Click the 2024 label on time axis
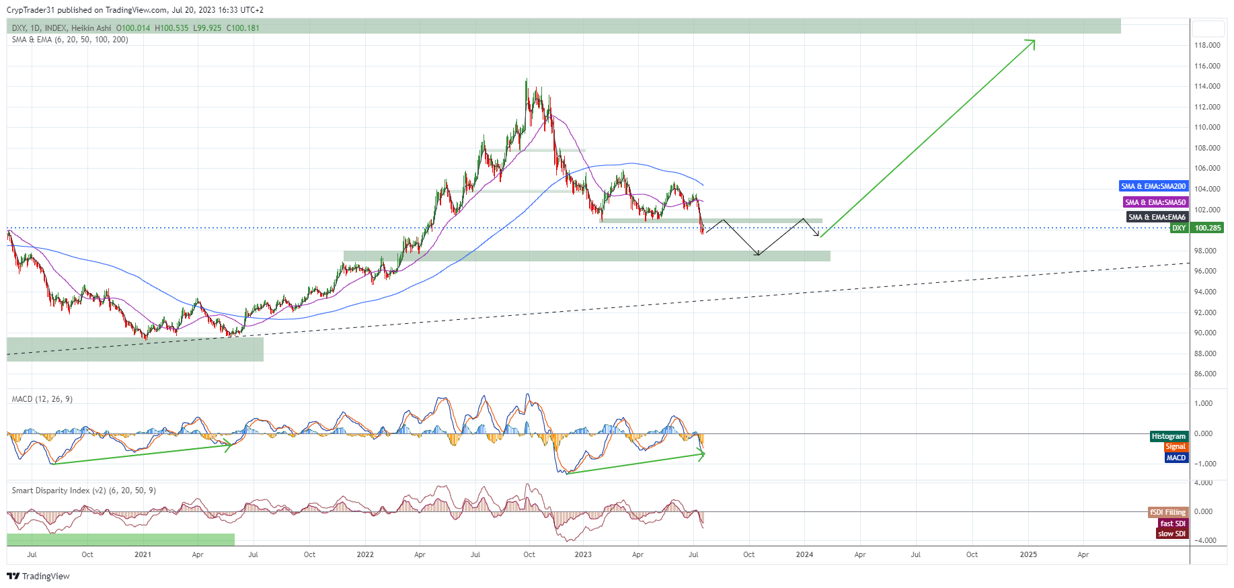 pyautogui.click(x=804, y=554)
